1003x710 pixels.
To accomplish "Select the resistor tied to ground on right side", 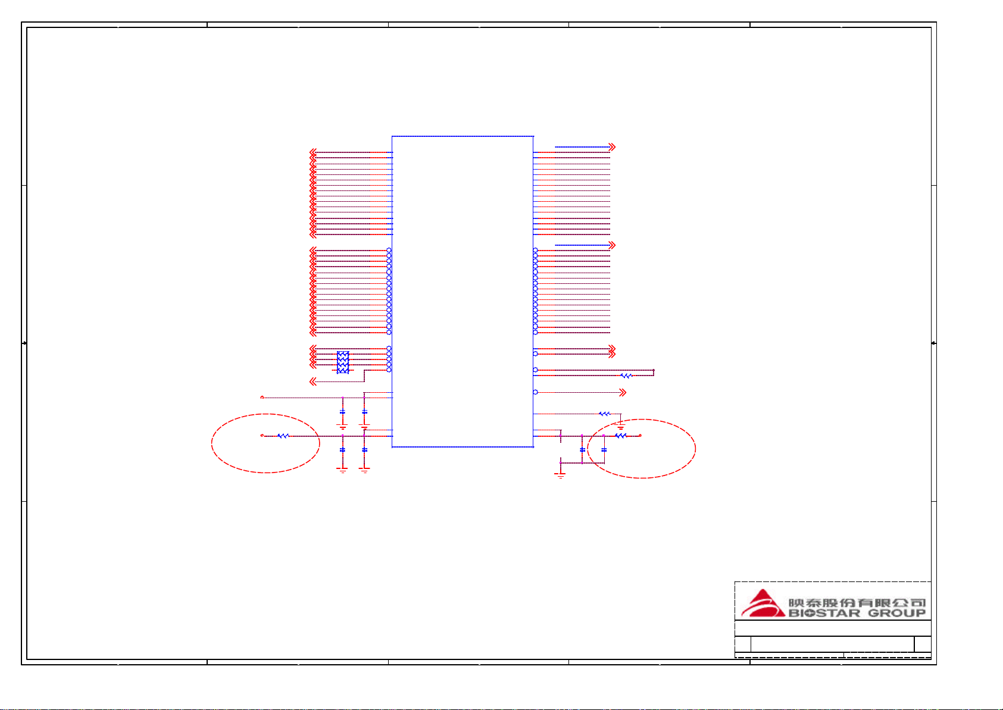I will pos(605,414).
